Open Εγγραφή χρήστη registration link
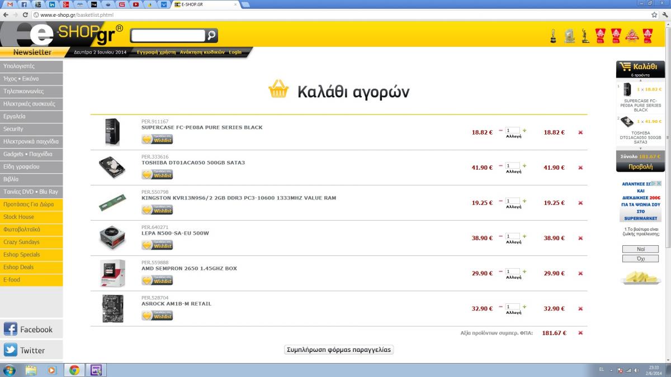 156,52
